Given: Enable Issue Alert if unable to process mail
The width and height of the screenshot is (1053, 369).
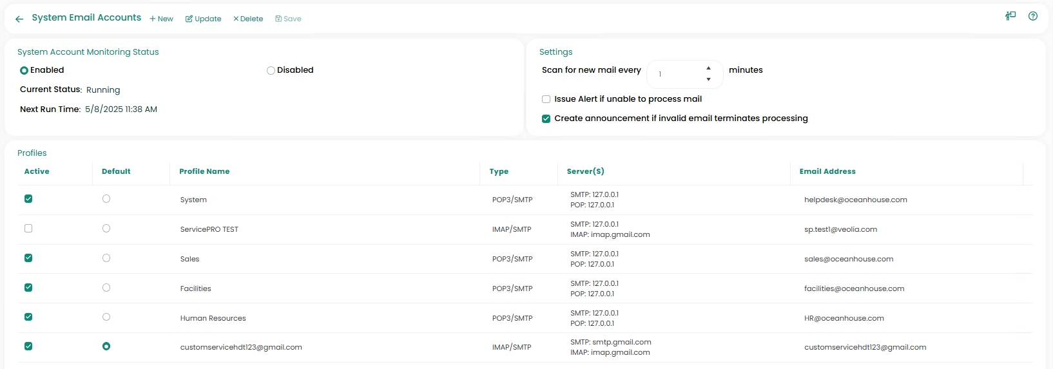Looking at the screenshot, I should coord(546,99).
